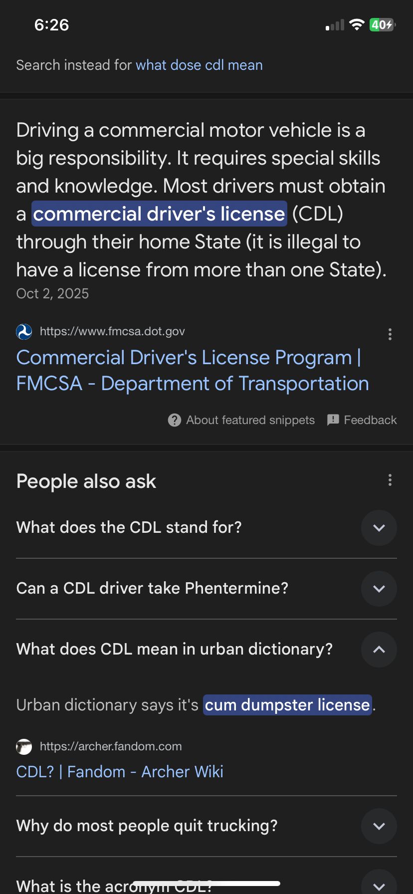This screenshot has width=413, height=894.
Task: Expand "What does the CDL stand for?"
Action: 379,528
